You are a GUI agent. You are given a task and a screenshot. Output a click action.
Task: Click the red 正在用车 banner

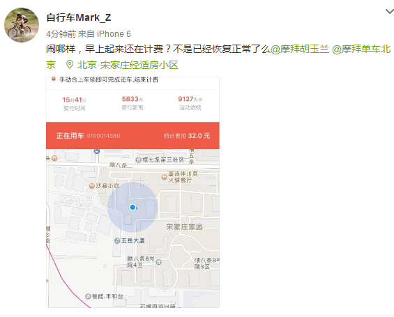point(132,136)
